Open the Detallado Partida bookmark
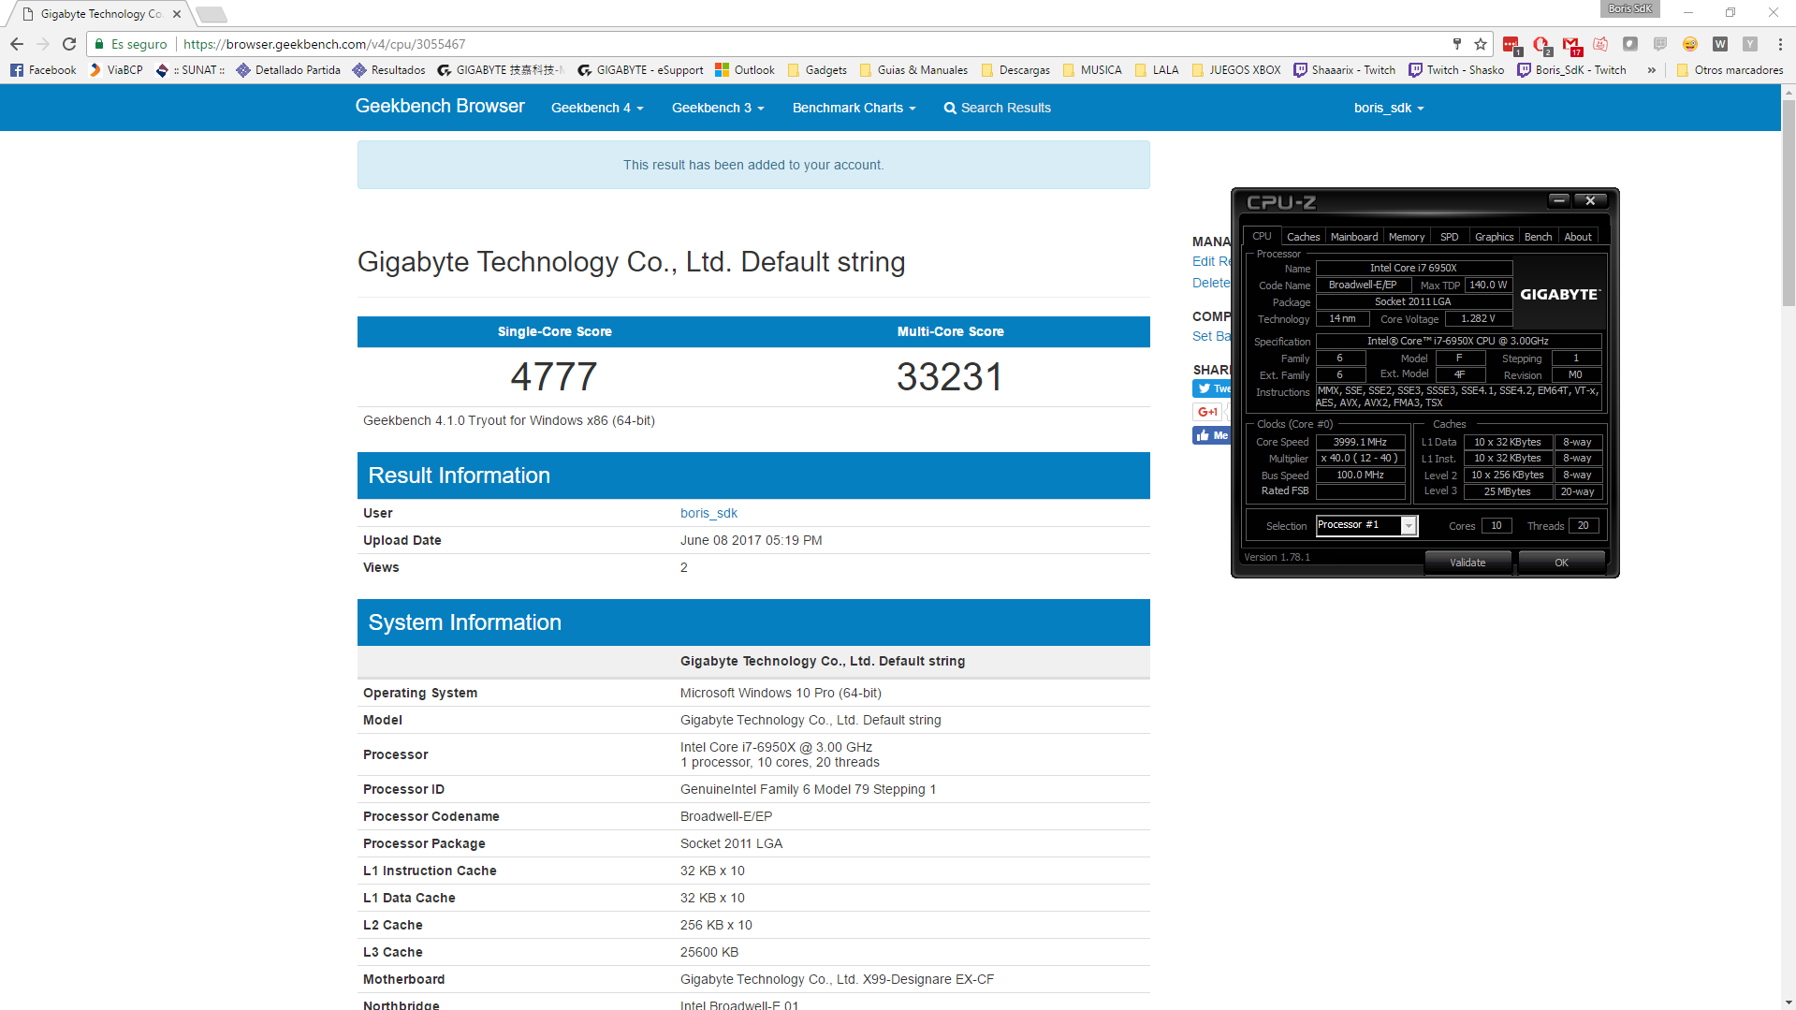The image size is (1796, 1010). coord(288,70)
